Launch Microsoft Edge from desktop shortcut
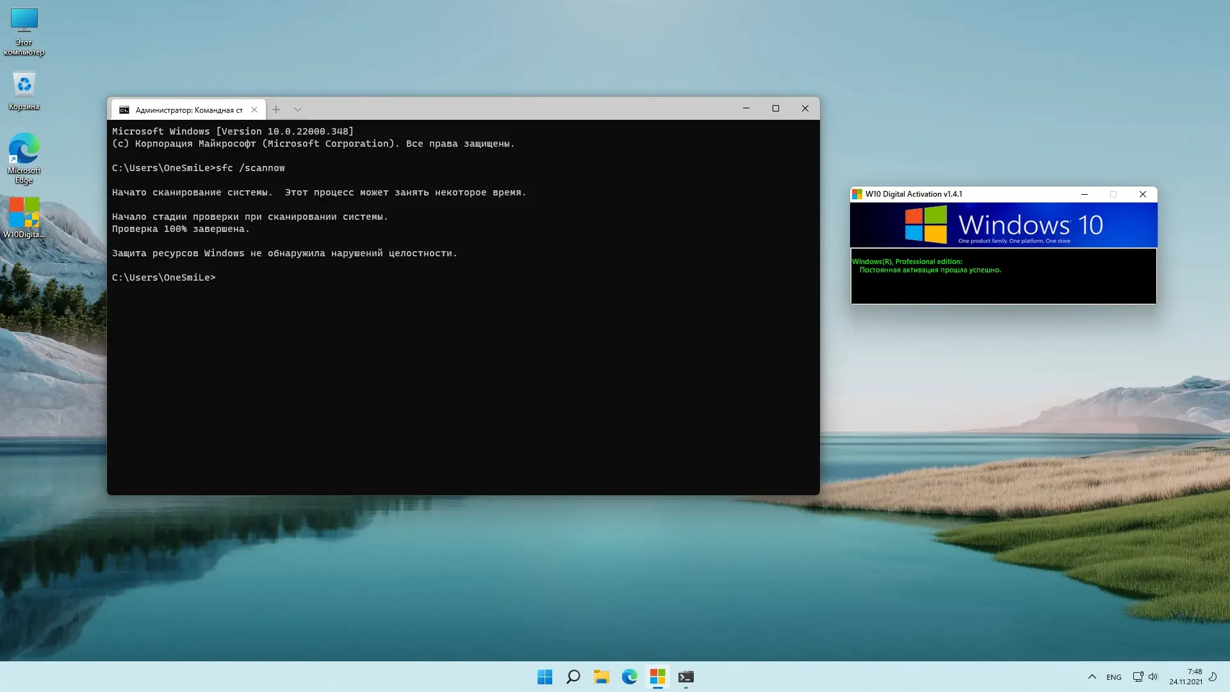The width and height of the screenshot is (1230, 692). [x=24, y=157]
